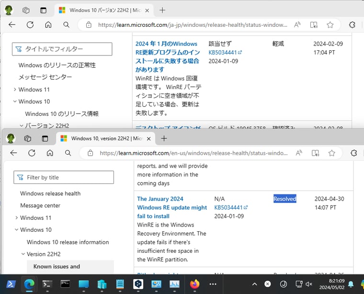Collapse the 'Version 22H2' sidebar node
Image resolution: width=364 pixels, height=294 pixels.
click(x=23, y=254)
